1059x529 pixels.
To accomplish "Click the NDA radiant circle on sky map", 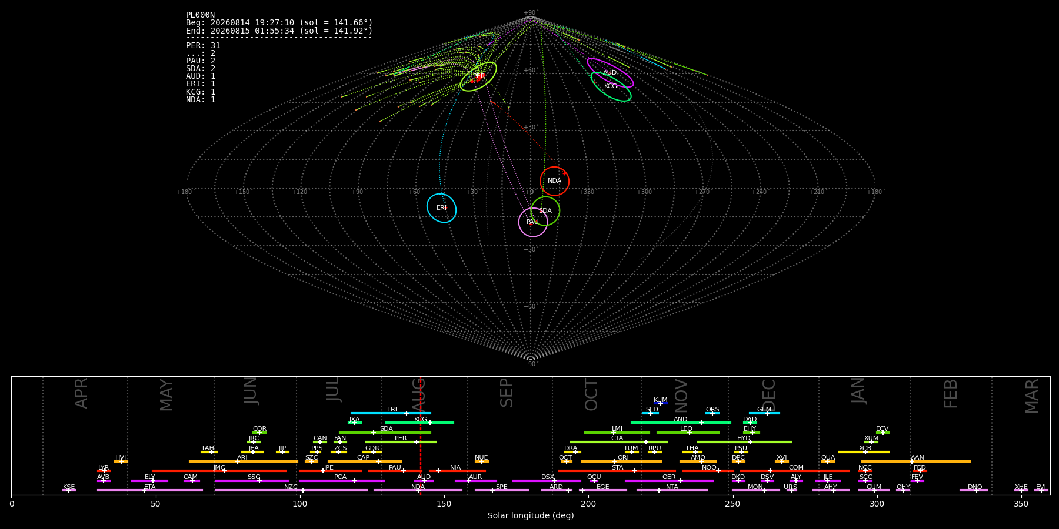I will click(x=554, y=181).
